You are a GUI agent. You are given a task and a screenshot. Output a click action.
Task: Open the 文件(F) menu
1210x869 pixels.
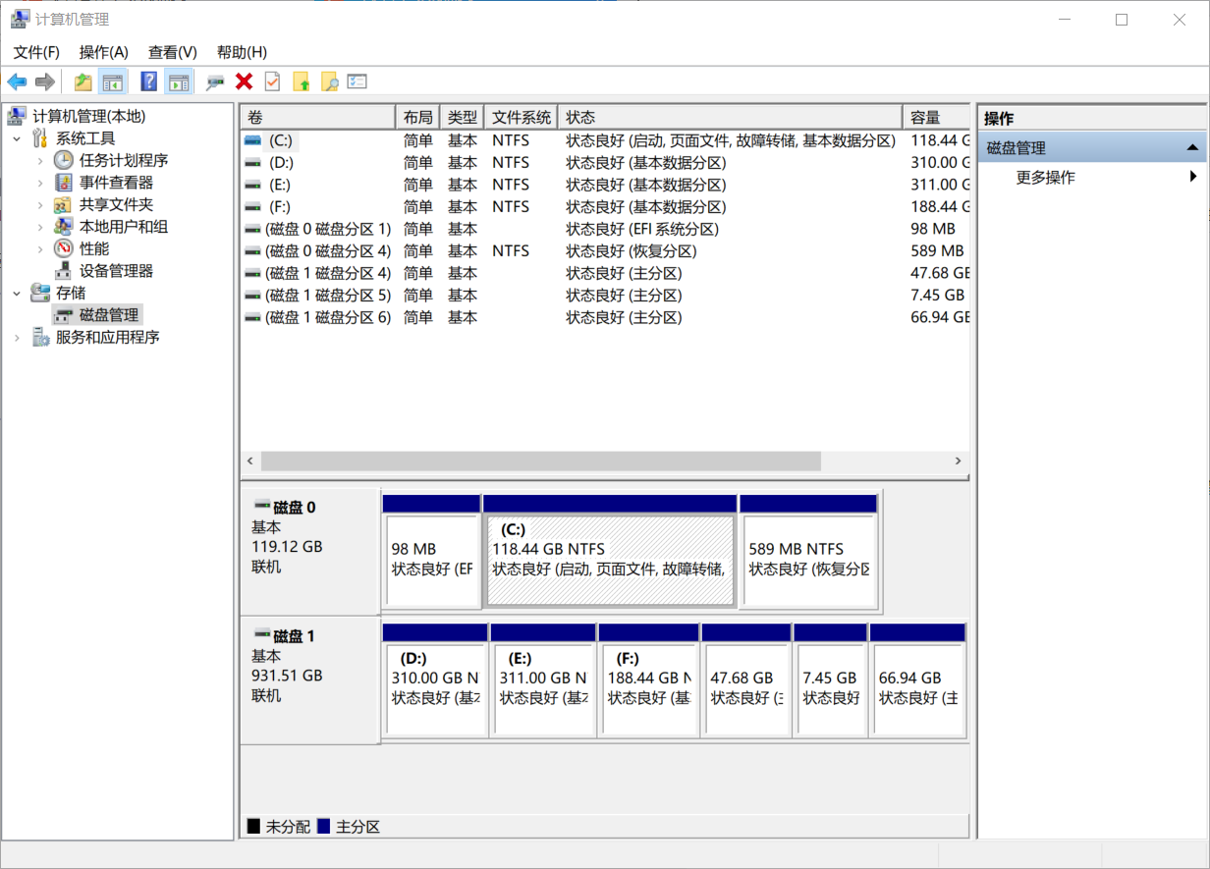pos(36,52)
